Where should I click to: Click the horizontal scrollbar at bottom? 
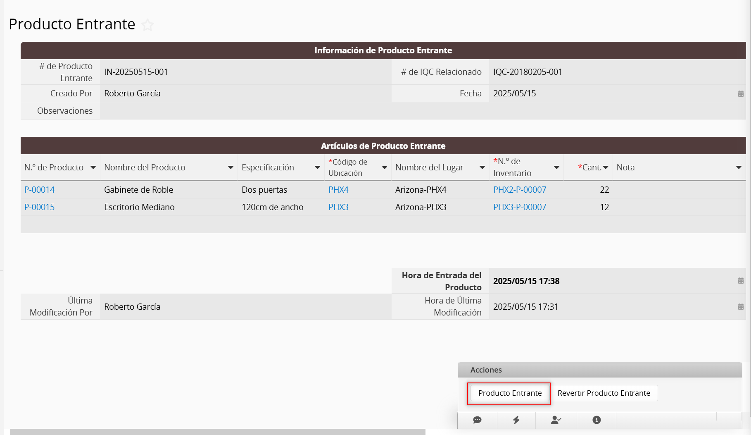[217, 432]
